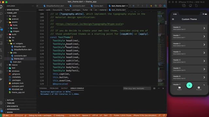Switch to the theme.dart editor tab

coord(97,6)
